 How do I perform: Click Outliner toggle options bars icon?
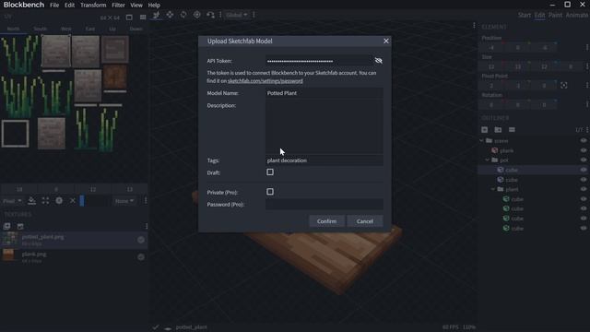pyautogui.click(x=512, y=129)
